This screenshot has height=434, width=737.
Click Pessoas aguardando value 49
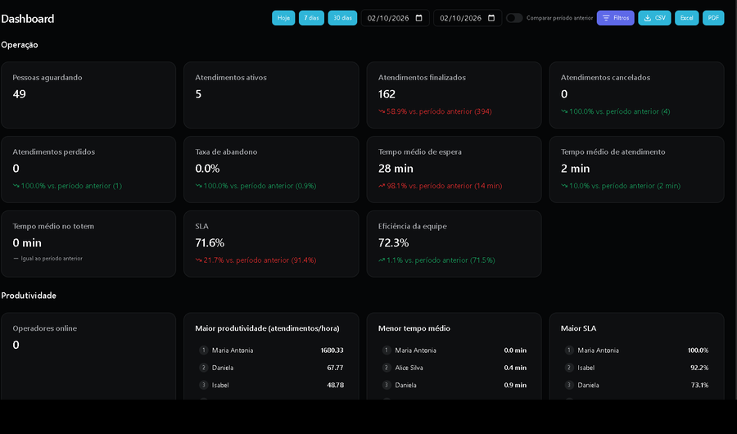point(20,94)
